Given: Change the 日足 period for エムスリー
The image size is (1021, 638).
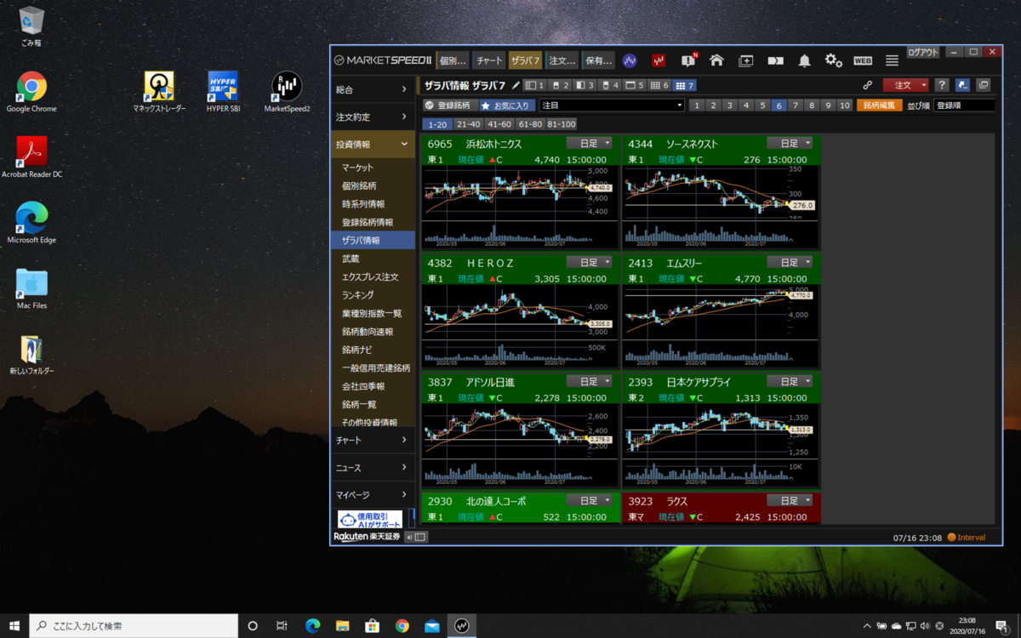Looking at the screenshot, I should click(790, 262).
